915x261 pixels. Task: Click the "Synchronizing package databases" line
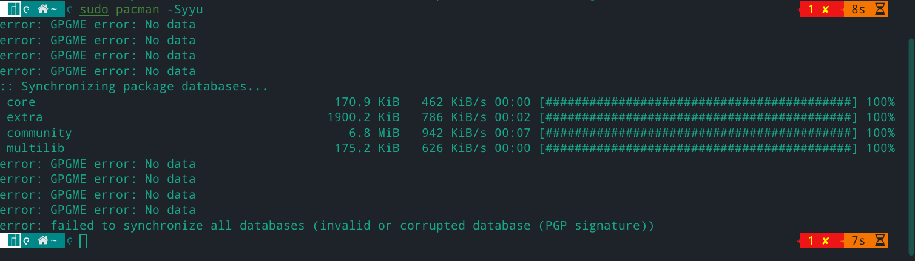[x=133, y=87]
